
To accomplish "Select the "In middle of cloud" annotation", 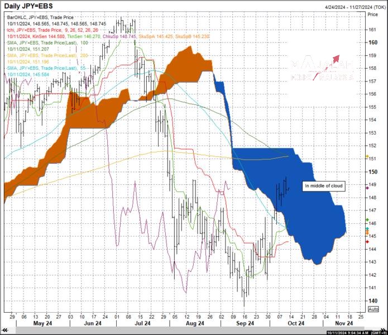I will click(323, 185).
